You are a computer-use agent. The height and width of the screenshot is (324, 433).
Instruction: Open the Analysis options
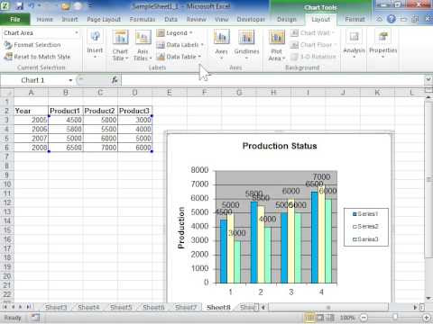tap(354, 44)
